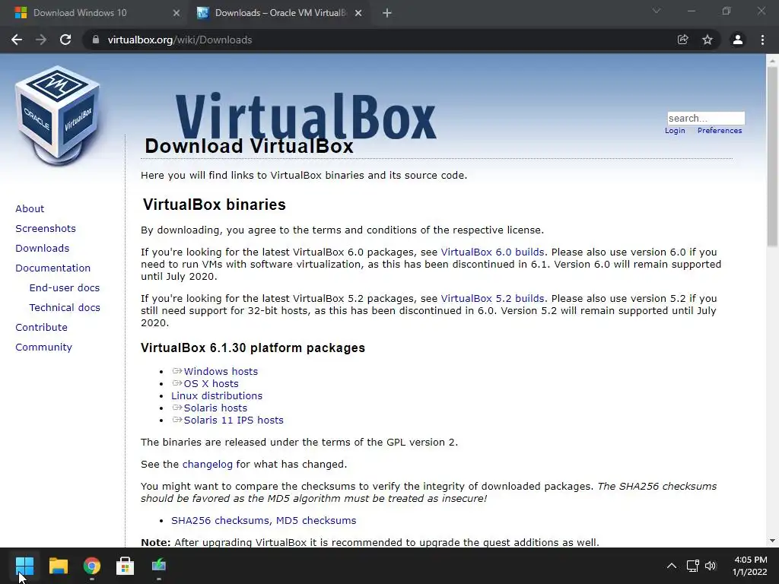Click the Download VirtualBox heading
Image resolution: width=779 pixels, height=584 pixels.
(249, 146)
